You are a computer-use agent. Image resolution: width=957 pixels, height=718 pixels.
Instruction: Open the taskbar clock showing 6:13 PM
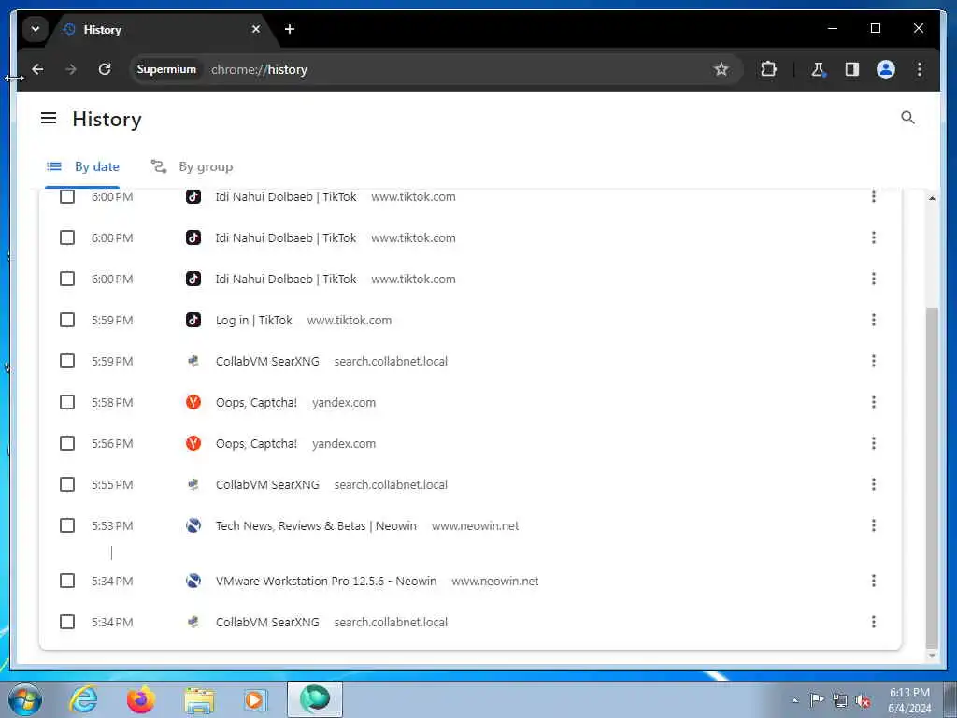[909, 699]
